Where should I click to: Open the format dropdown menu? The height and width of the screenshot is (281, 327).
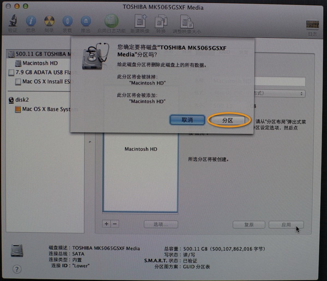280,93
